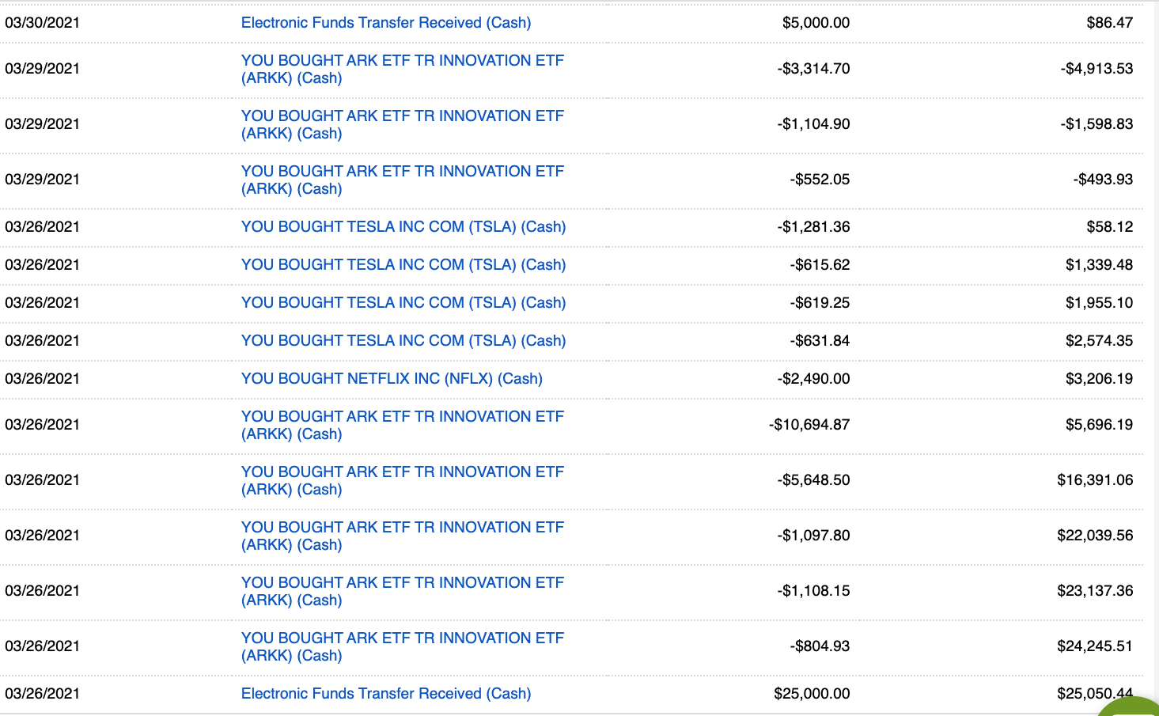Viewport: 1159px width, 716px height.
Task: Open the ARKK purchase link for -$804.93
Action: pyautogui.click(x=403, y=646)
